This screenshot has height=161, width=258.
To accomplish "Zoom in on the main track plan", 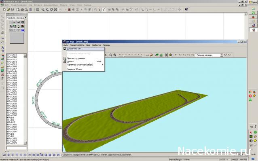I will point(47,10).
